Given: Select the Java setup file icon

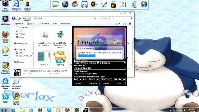Looking at the screenshot, I should [44, 38].
